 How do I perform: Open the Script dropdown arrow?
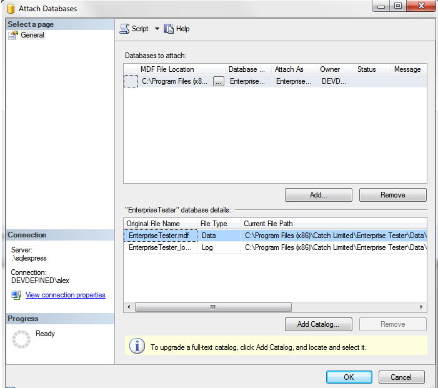[157, 29]
